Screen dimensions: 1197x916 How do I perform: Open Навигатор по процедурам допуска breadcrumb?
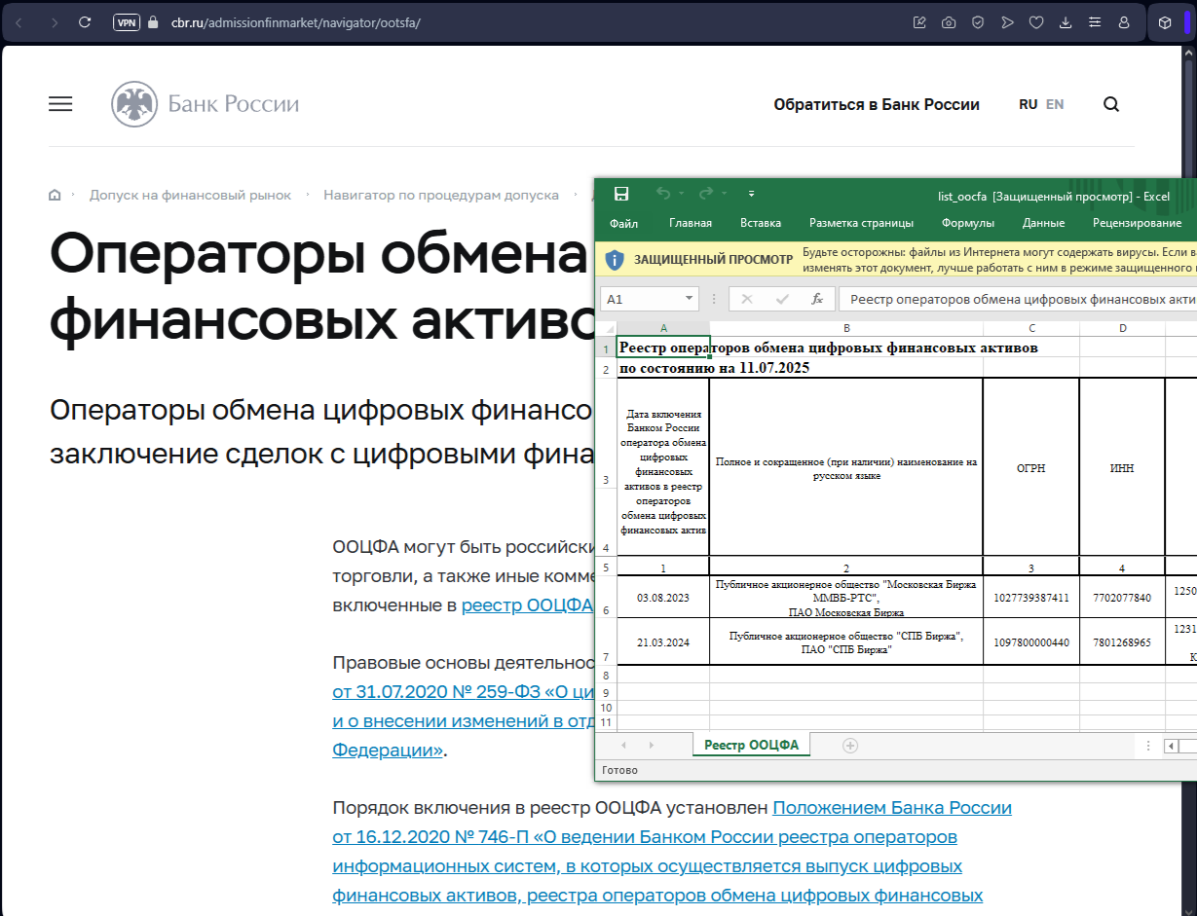(x=441, y=195)
